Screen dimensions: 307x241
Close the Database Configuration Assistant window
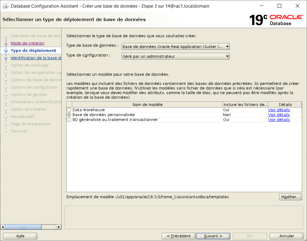click(298, 6)
